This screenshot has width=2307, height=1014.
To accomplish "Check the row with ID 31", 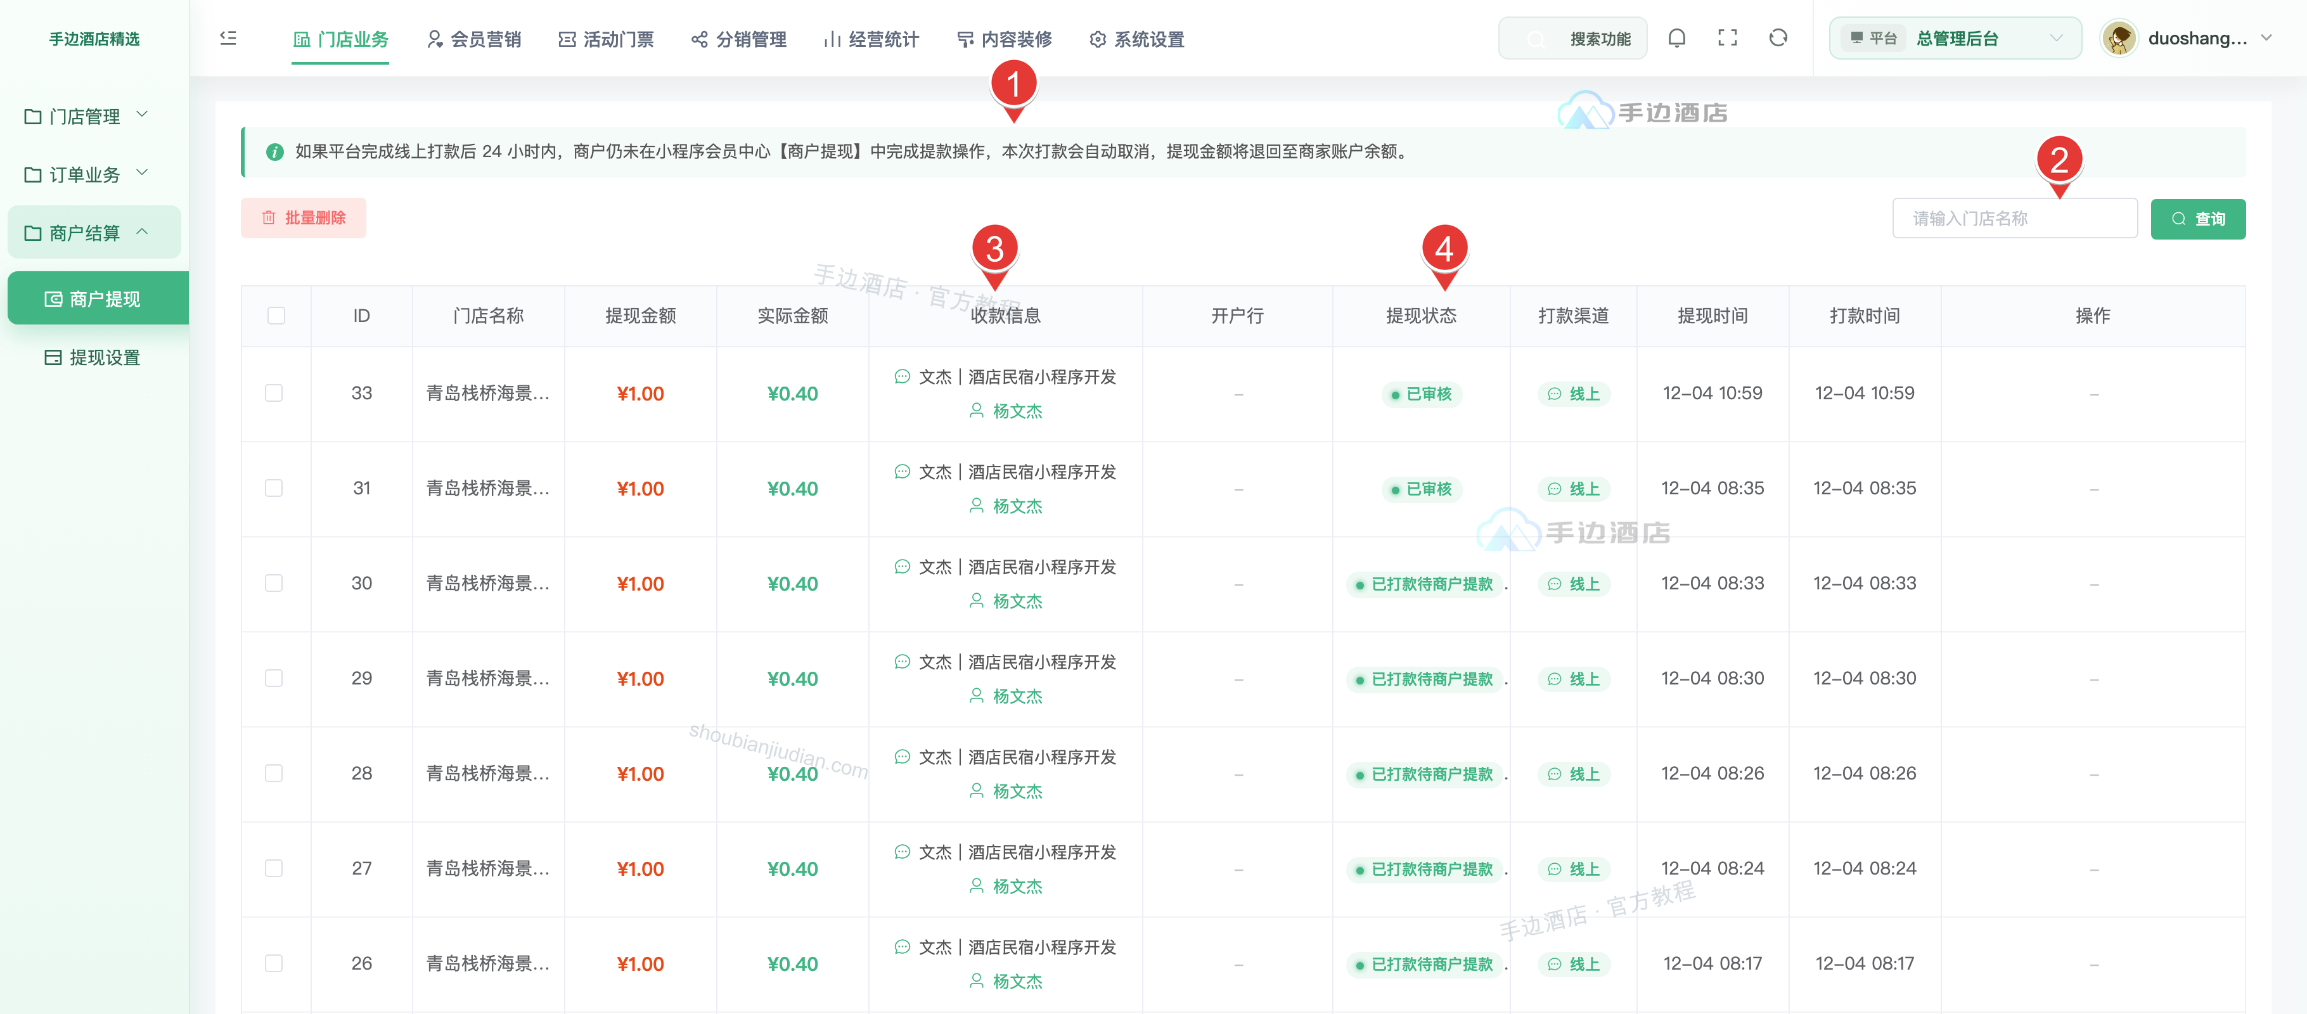I will click(x=274, y=488).
